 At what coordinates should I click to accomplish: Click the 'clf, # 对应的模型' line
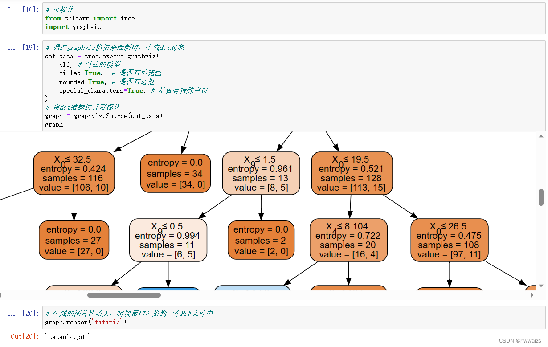(90, 65)
